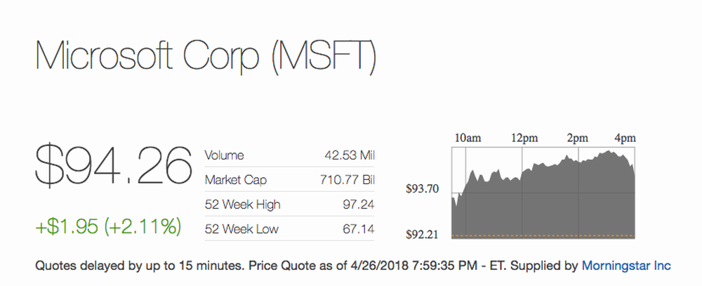The width and height of the screenshot is (702, 286).
Task: Click the +$1.95 (+2.11%) price change
Action: coord(107,226)
